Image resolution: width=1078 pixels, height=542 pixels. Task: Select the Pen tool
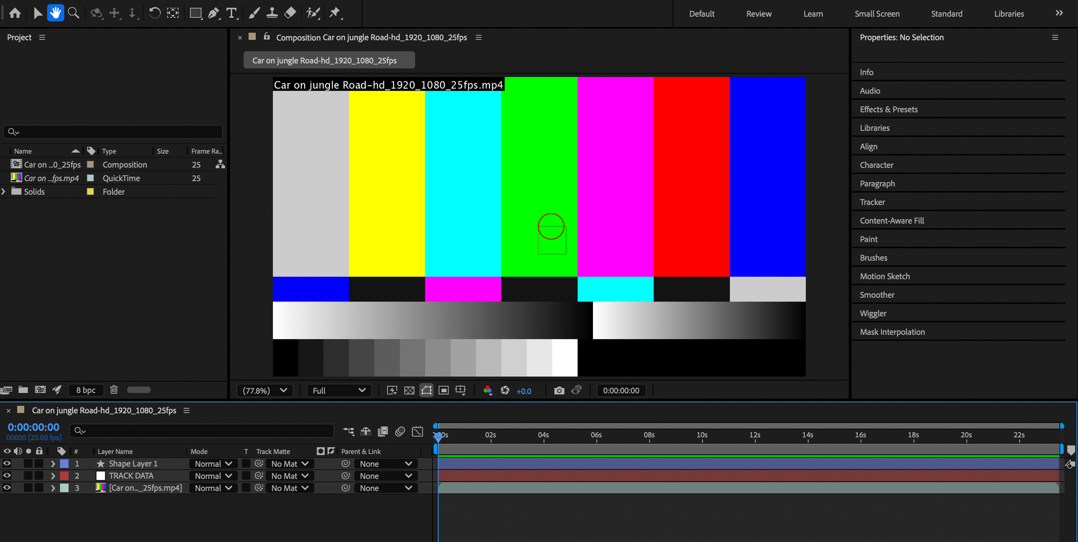coord(213,13)
